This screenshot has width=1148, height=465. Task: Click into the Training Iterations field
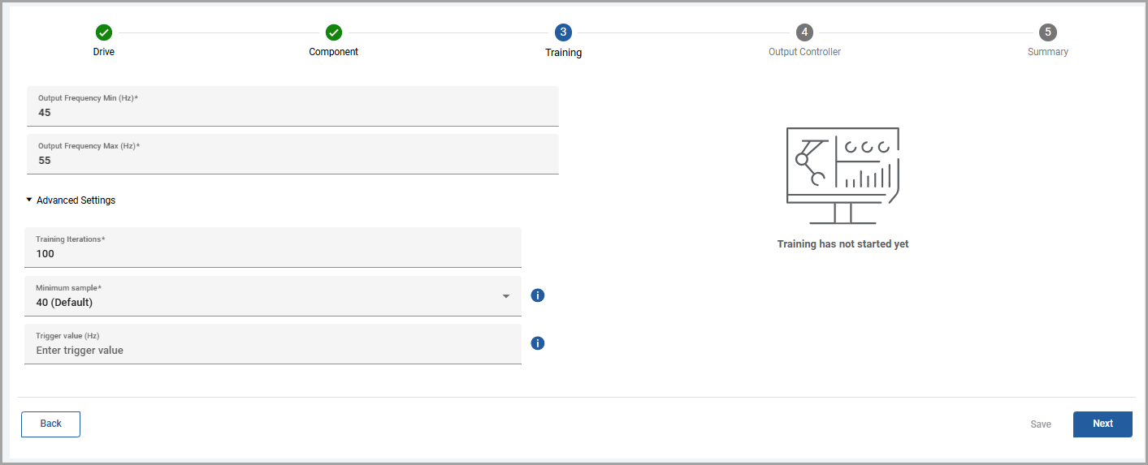tap(272, 254)
